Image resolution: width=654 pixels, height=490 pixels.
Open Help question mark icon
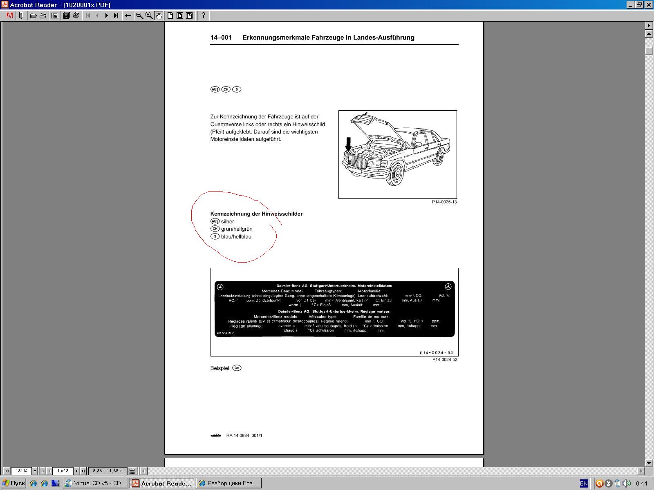point(203,16)
